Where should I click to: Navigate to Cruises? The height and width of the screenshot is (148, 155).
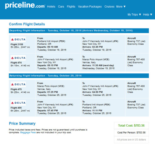(x=109, y=6)
